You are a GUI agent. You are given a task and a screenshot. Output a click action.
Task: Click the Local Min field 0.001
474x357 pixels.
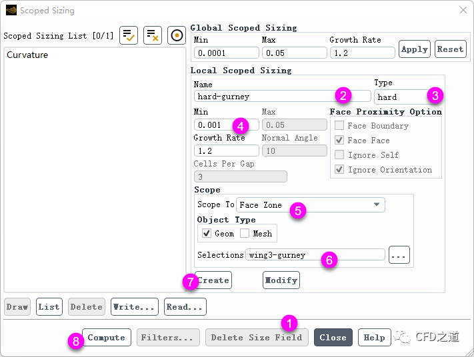pyautogui.click(x=227, y=125)
